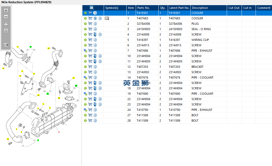Click the EGR cooler body in the diagram

[x=54, y=119]
